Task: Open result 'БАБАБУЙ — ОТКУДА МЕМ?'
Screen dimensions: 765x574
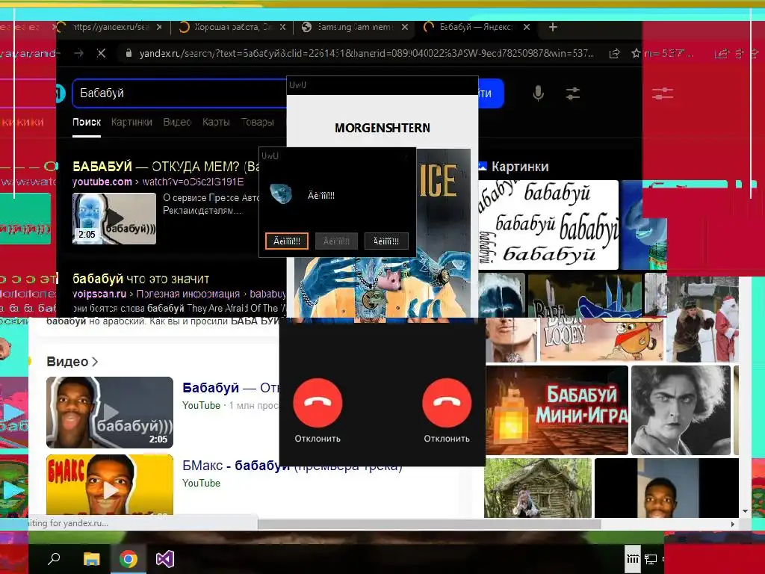Action: coord(166,167)
